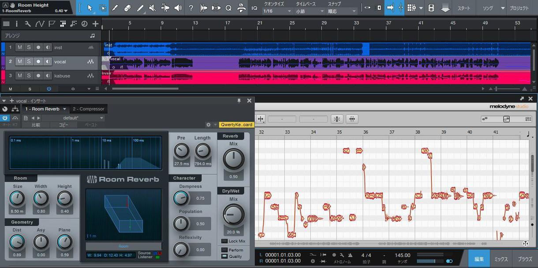Open the video player film icon

point(431,8)
